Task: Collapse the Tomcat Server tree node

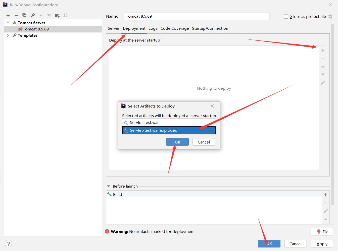Action: (x=8, y=23)
